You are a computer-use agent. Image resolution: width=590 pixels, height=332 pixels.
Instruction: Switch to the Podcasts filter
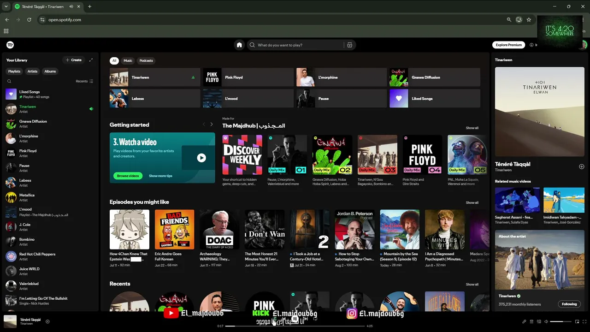(146, 60)
